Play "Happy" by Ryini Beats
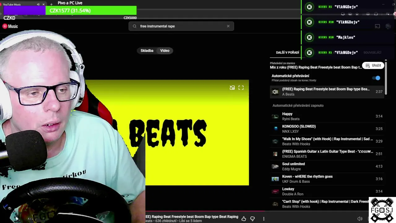 327,116
